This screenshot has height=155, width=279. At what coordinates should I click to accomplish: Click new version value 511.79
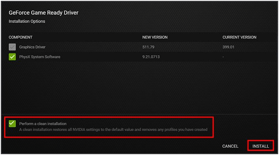[148, 47]
